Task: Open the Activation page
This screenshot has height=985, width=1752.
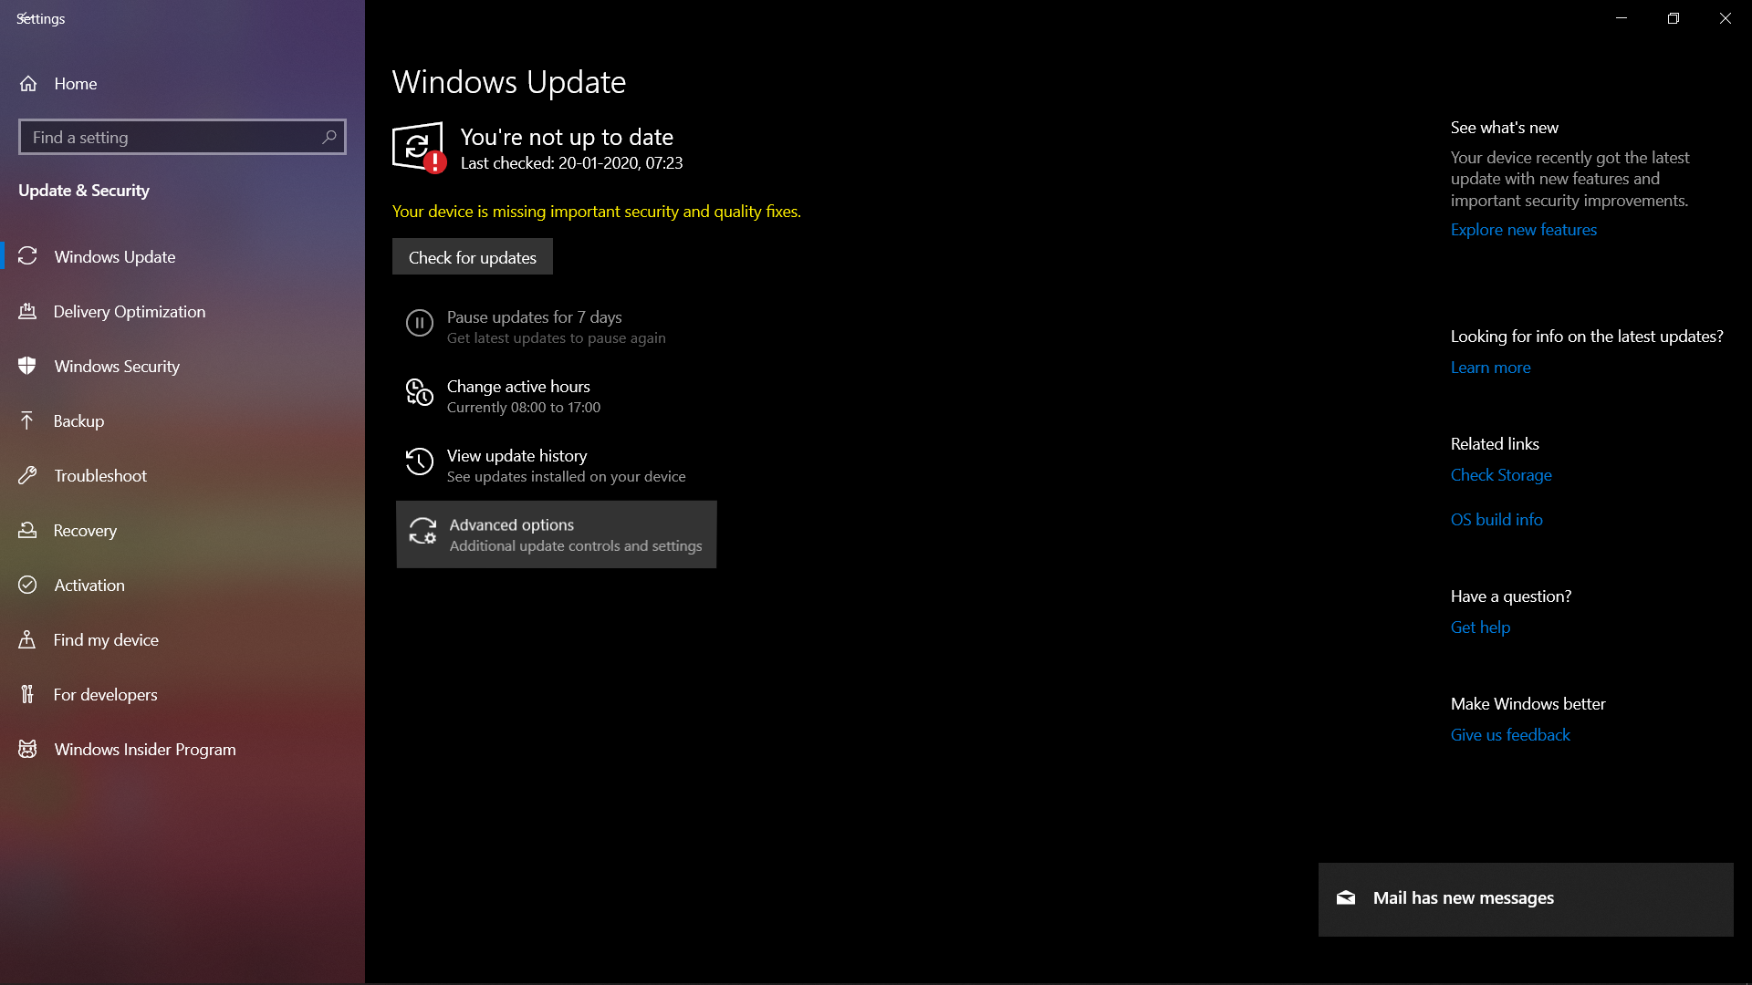Action: click(182, 585)
